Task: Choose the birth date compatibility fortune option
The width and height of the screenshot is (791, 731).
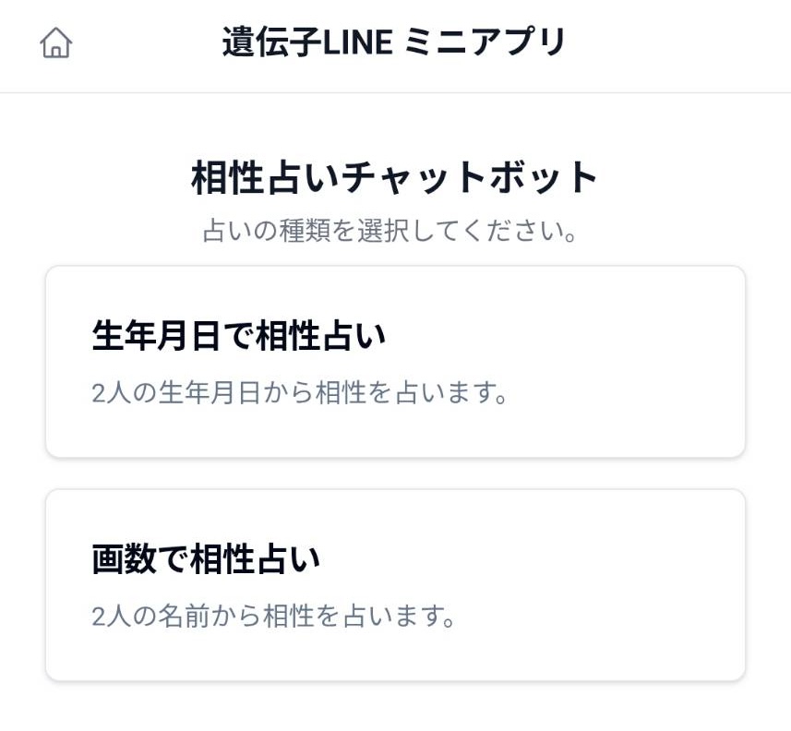Action: [x=395, y=362]
